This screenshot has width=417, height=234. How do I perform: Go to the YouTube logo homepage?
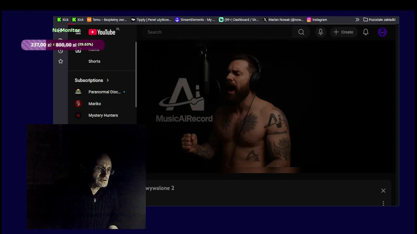(102, 32)
